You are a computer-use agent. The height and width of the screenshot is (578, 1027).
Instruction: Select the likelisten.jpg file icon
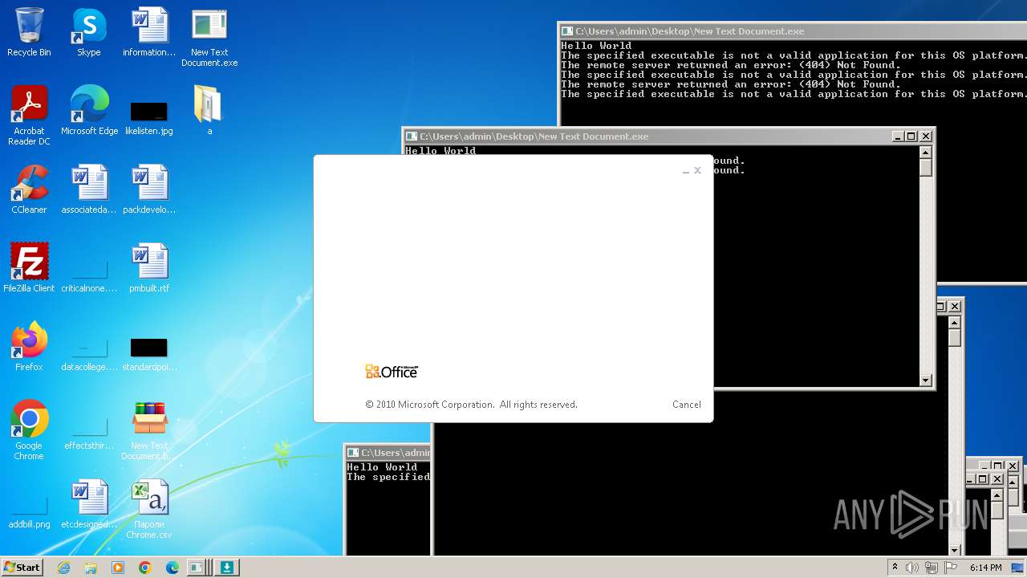pyautogui.click(x=149, y=117)
